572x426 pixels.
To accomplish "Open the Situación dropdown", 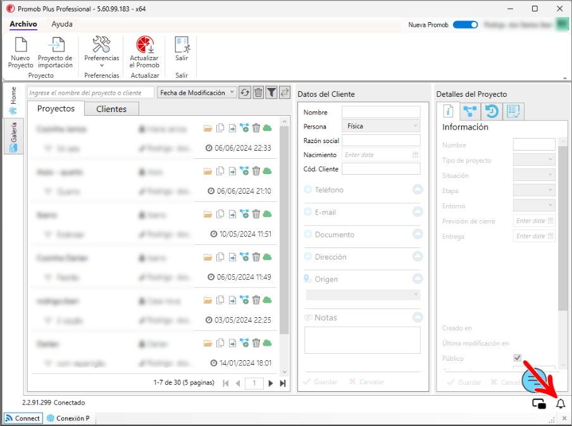I will click(x=534, y=175).
